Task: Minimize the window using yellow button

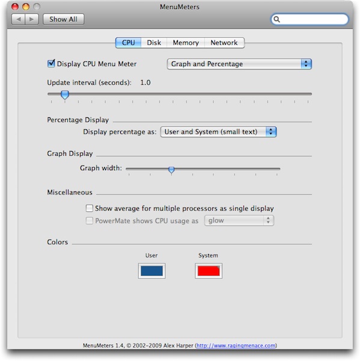Action: (26, 7)
